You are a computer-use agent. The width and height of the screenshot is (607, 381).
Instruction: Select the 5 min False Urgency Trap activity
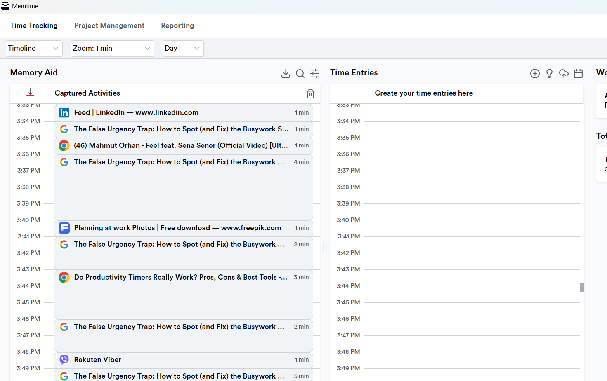coord(184,375)
